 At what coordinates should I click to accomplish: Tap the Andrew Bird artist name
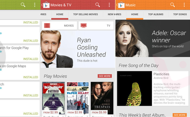click(161, 78)
